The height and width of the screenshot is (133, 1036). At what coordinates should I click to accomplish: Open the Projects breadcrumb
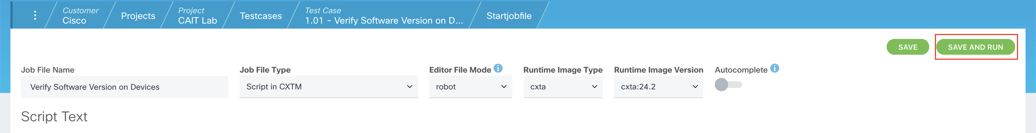click(x=138, y=16)
